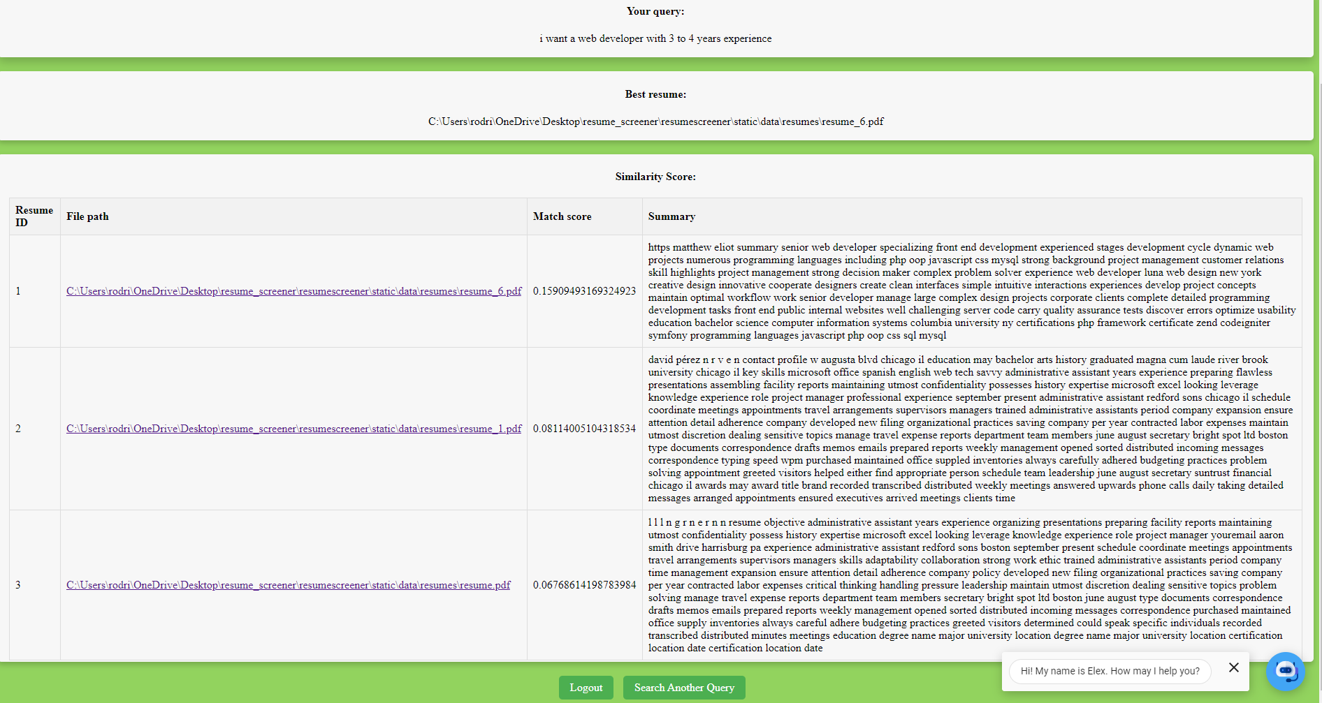Click the 'Hi! My name is Elex' bubble
This screenshot has width=1322, height=703.
point(1109,671)
